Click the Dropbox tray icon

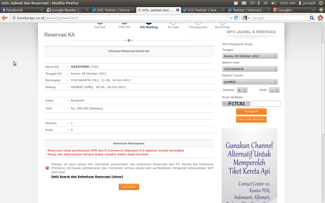tap(236, 3)
